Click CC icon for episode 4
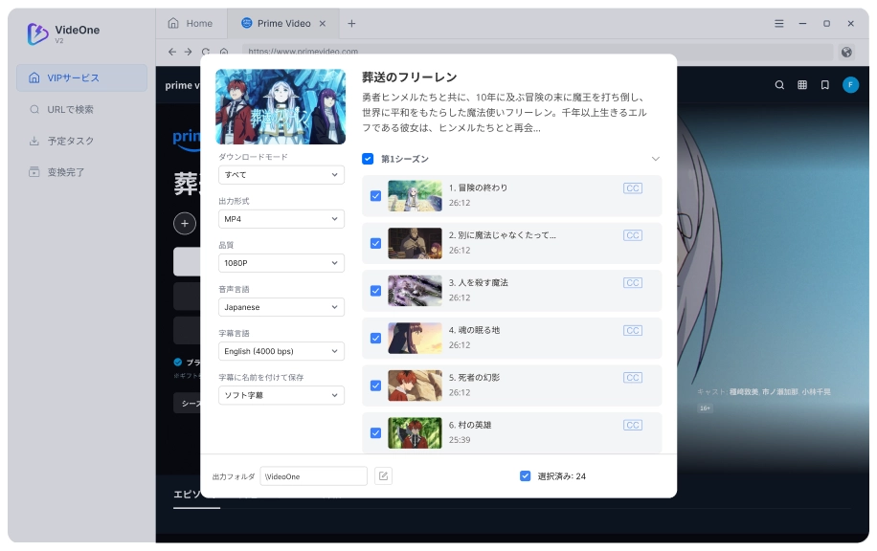 pos(633,330)
